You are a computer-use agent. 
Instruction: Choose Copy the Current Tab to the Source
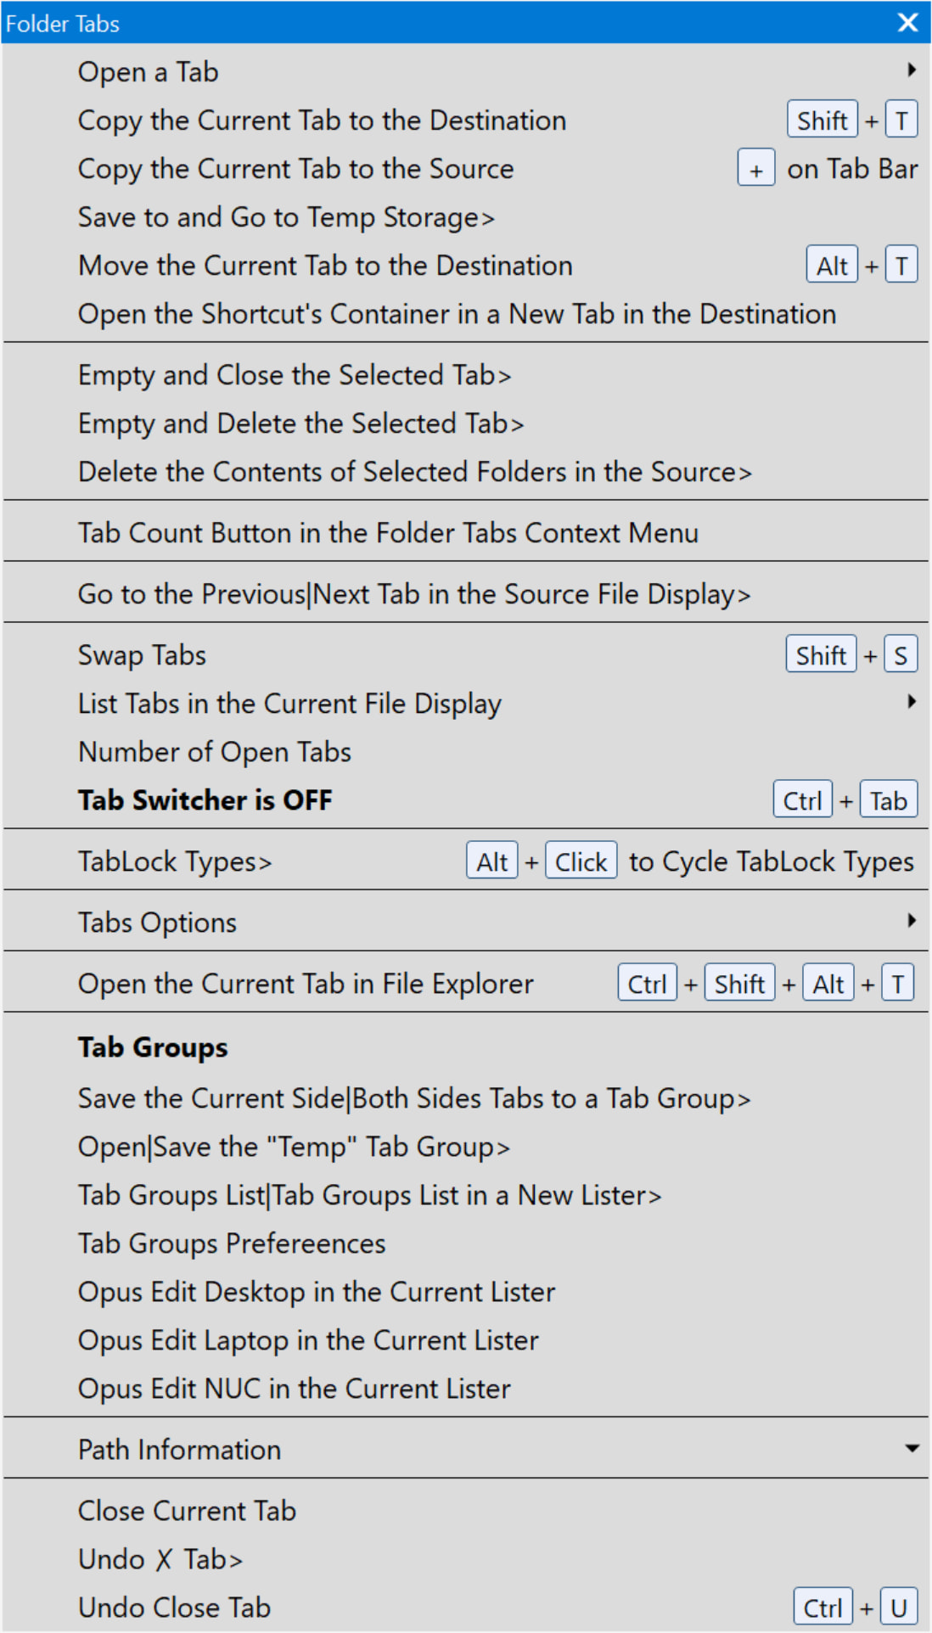(295, 169)
